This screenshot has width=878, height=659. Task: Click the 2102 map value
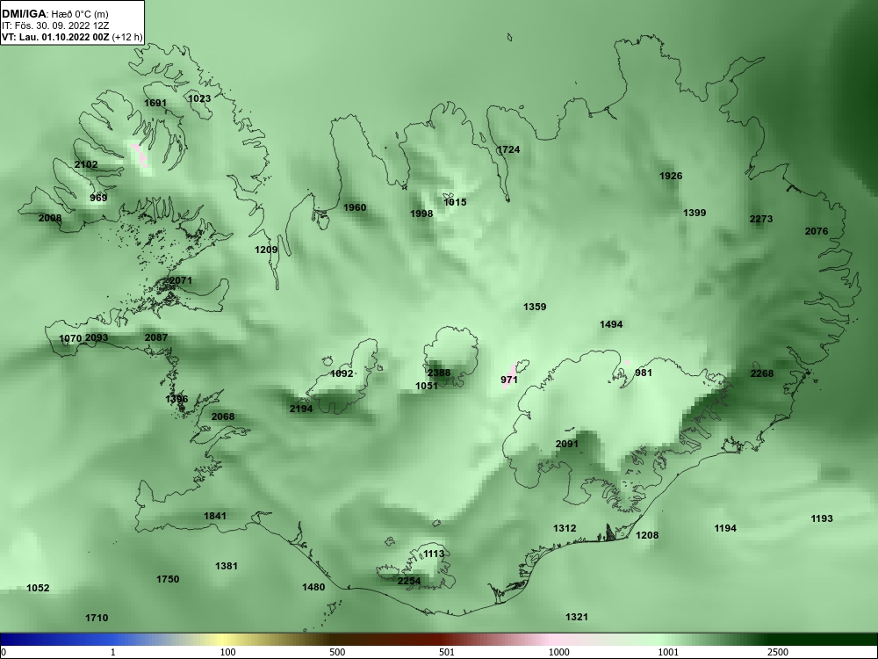86,165
